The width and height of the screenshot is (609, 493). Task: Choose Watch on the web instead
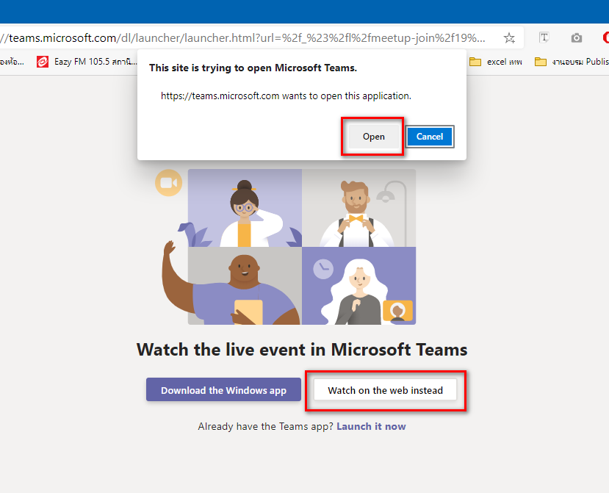coord(385,390)
